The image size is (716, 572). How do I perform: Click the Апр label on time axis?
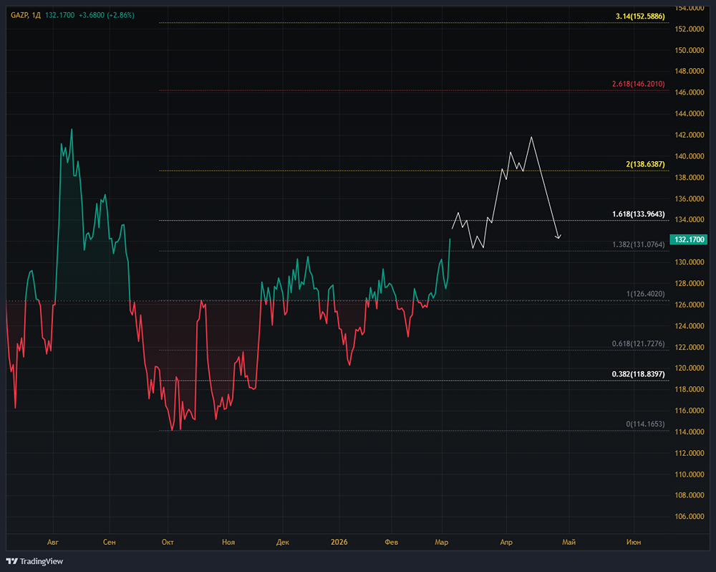tap(506, 543)
